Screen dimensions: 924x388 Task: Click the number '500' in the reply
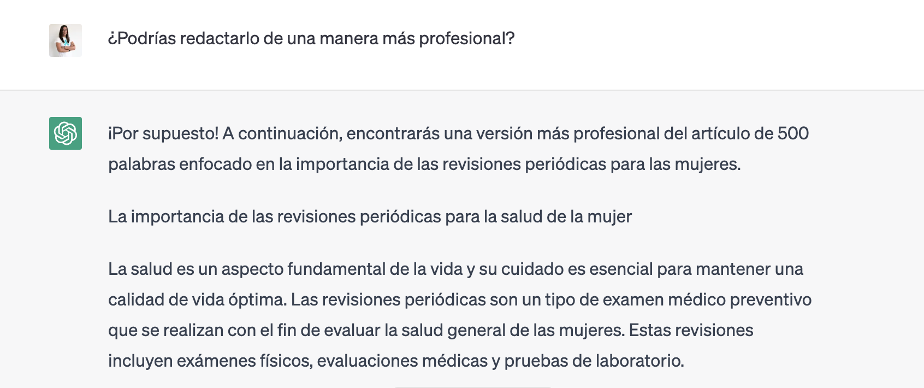(x=793, y=134)
